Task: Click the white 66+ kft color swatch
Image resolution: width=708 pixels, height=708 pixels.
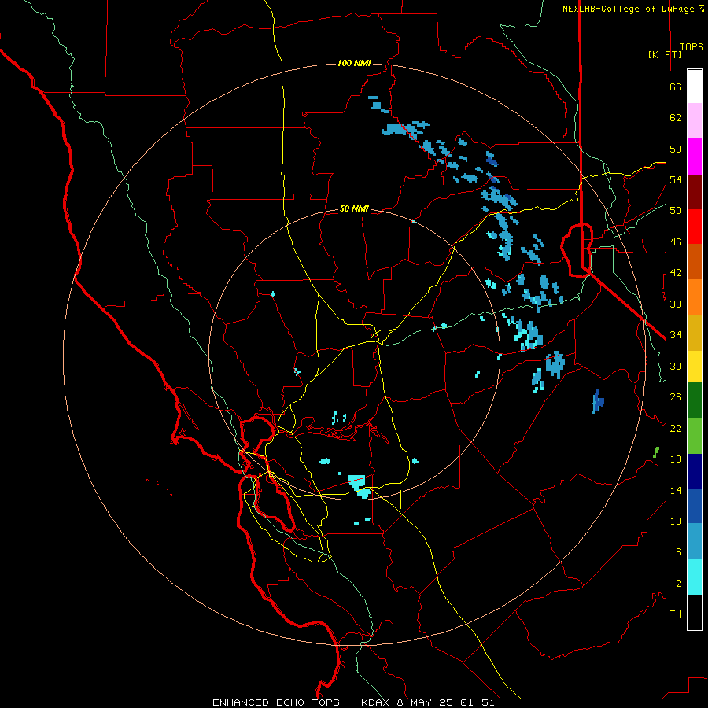Action: 695,87
